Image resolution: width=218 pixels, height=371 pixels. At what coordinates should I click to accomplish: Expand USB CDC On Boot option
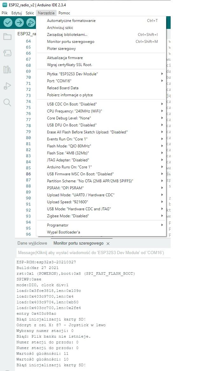click(101, 104)
